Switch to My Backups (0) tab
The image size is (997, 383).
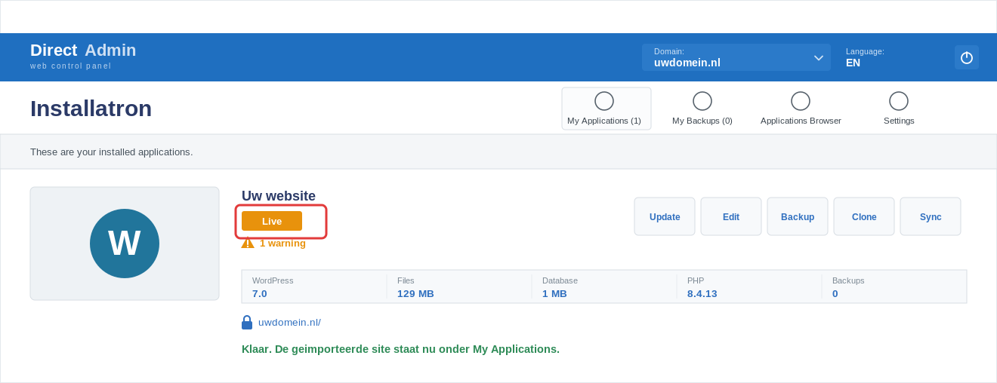(x=702, y=109)
